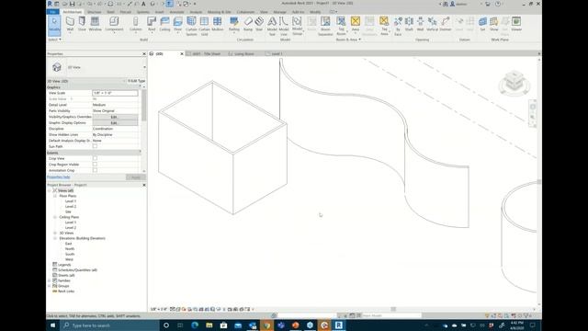
Task: Collapse the Ceiling Plans tree node
Action: (55, 217)
